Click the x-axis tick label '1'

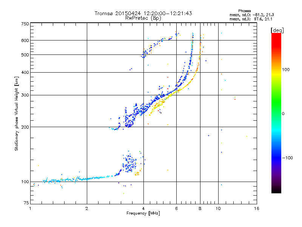[x=30, y=208]
